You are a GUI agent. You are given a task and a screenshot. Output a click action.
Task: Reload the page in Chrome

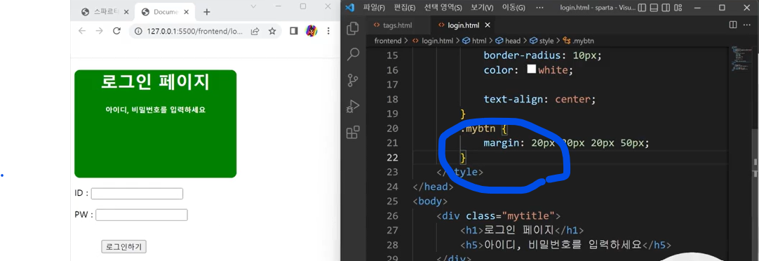(x=116, y=31)
